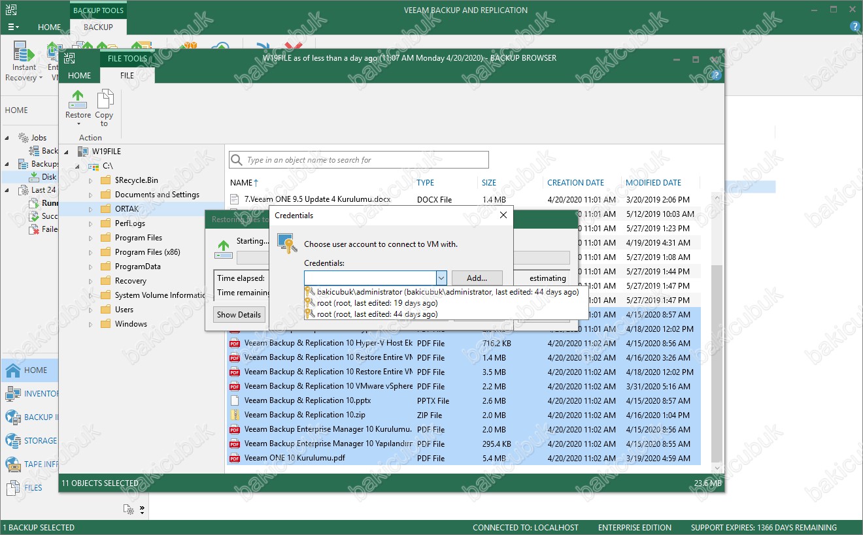Select PerfLogs folder
The width and height of the screenshot is (863, 535).
coord(129,223)
